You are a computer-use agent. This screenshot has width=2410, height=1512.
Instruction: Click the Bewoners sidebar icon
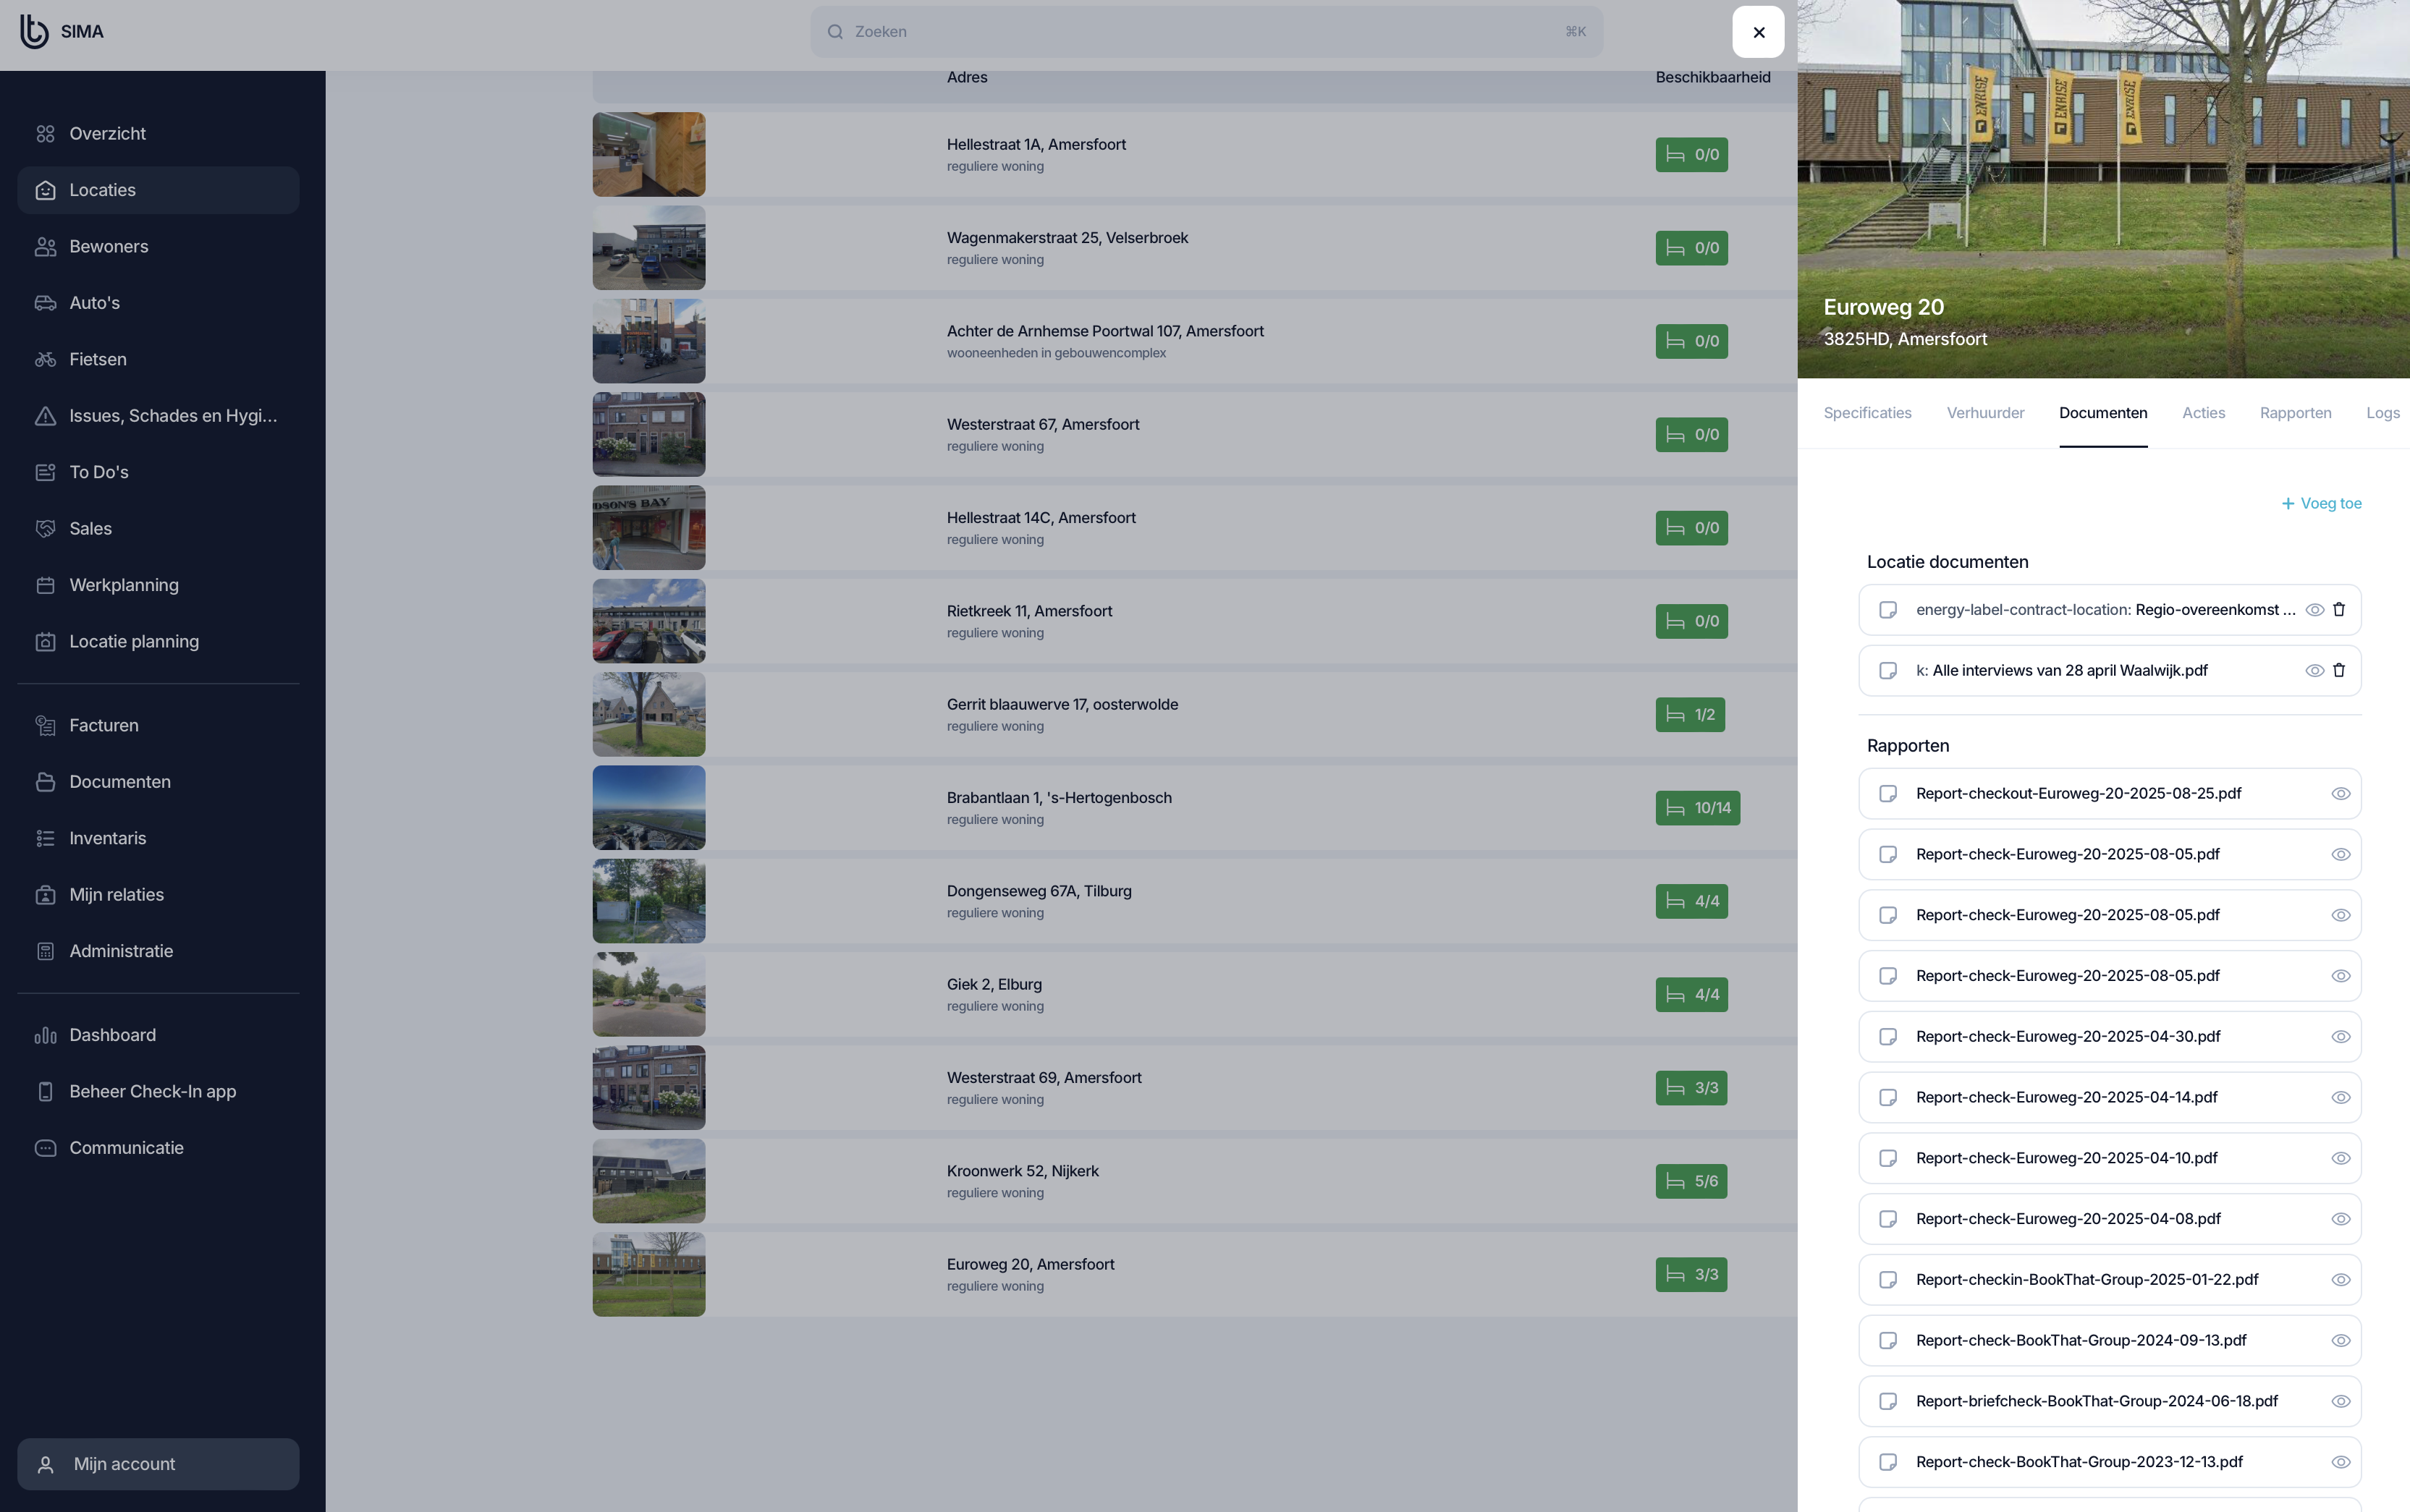pos(45,247)
